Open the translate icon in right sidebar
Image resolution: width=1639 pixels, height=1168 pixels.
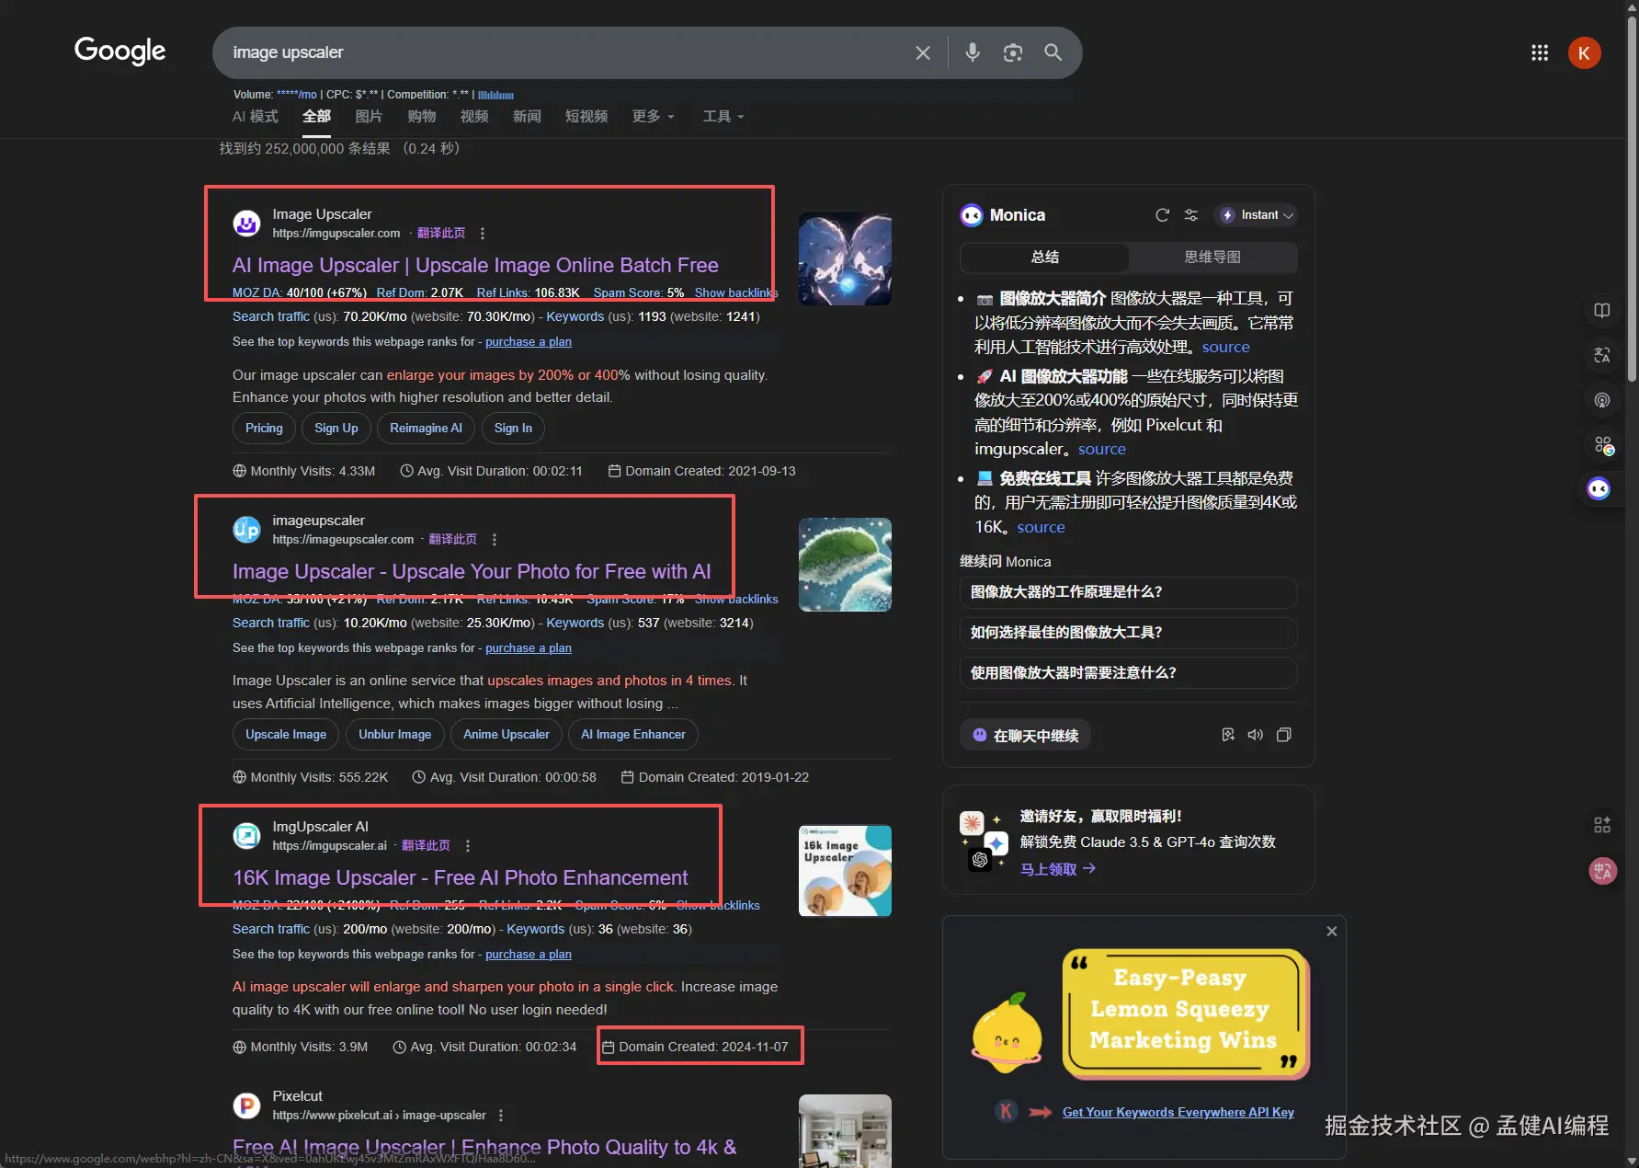pyautogui.click(x=1602, y=355)
